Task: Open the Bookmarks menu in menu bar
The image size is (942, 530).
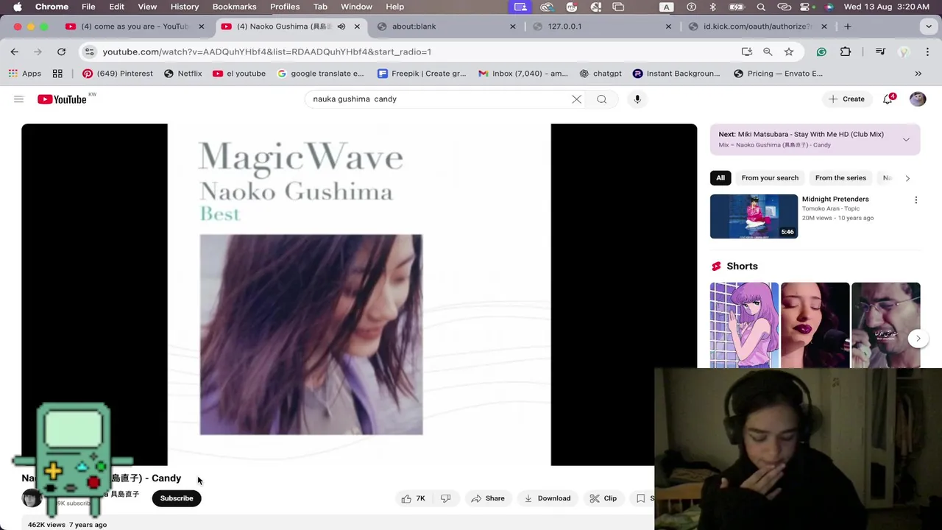Action: pos(235,7)
